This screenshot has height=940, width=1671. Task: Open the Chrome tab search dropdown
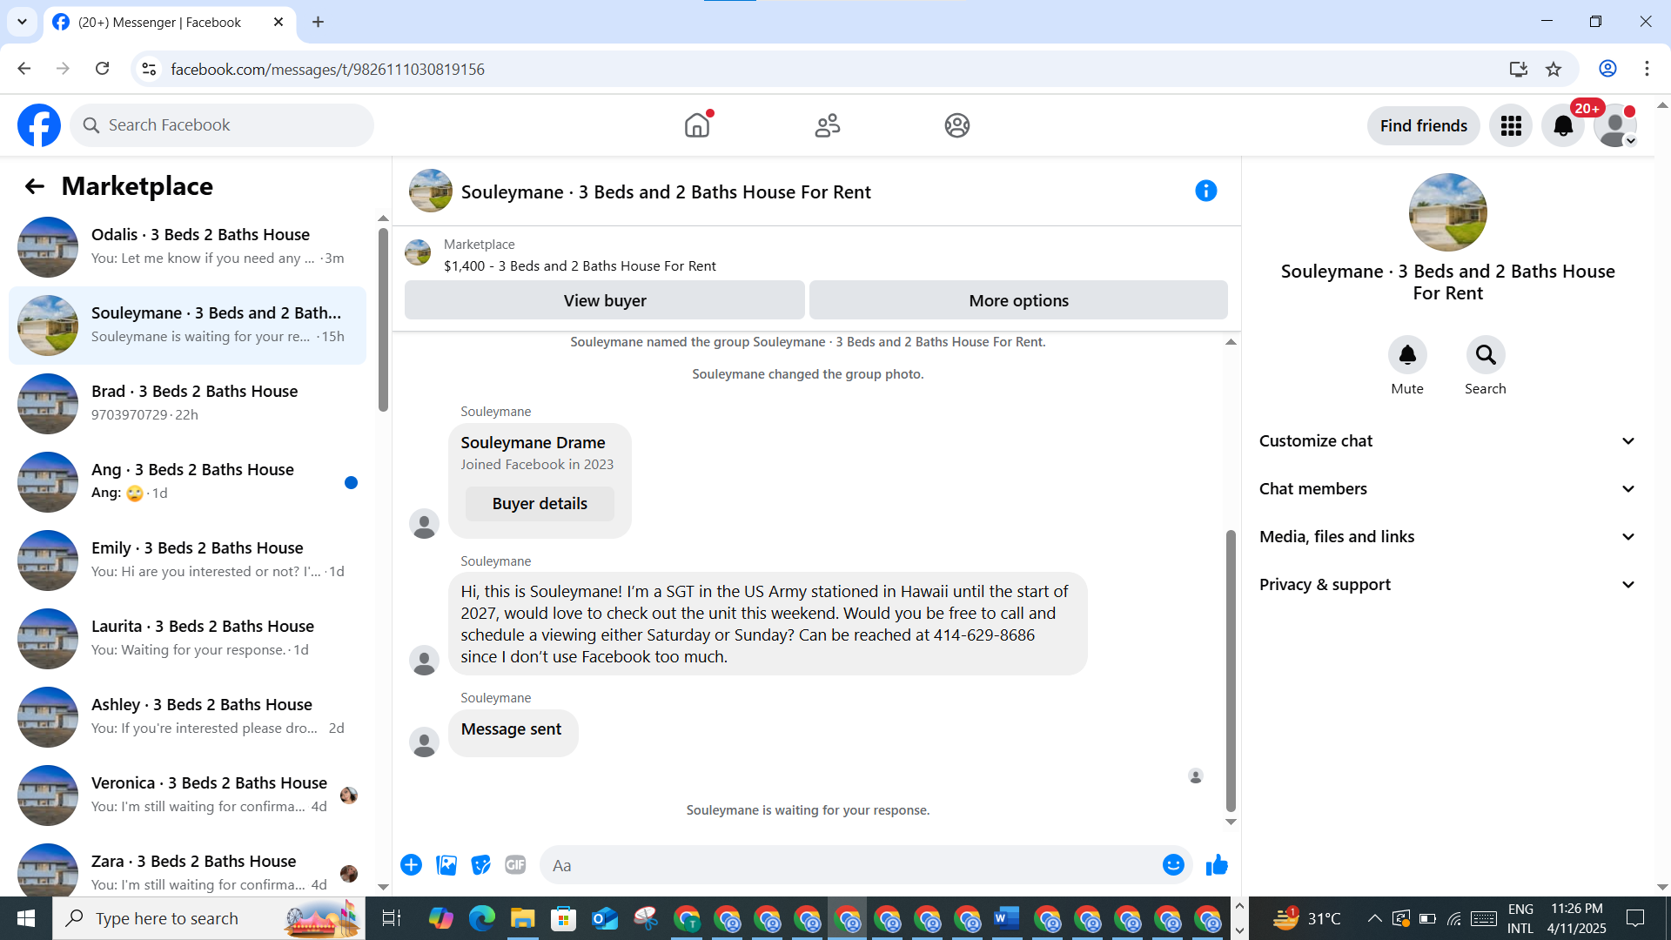[22, 22]
